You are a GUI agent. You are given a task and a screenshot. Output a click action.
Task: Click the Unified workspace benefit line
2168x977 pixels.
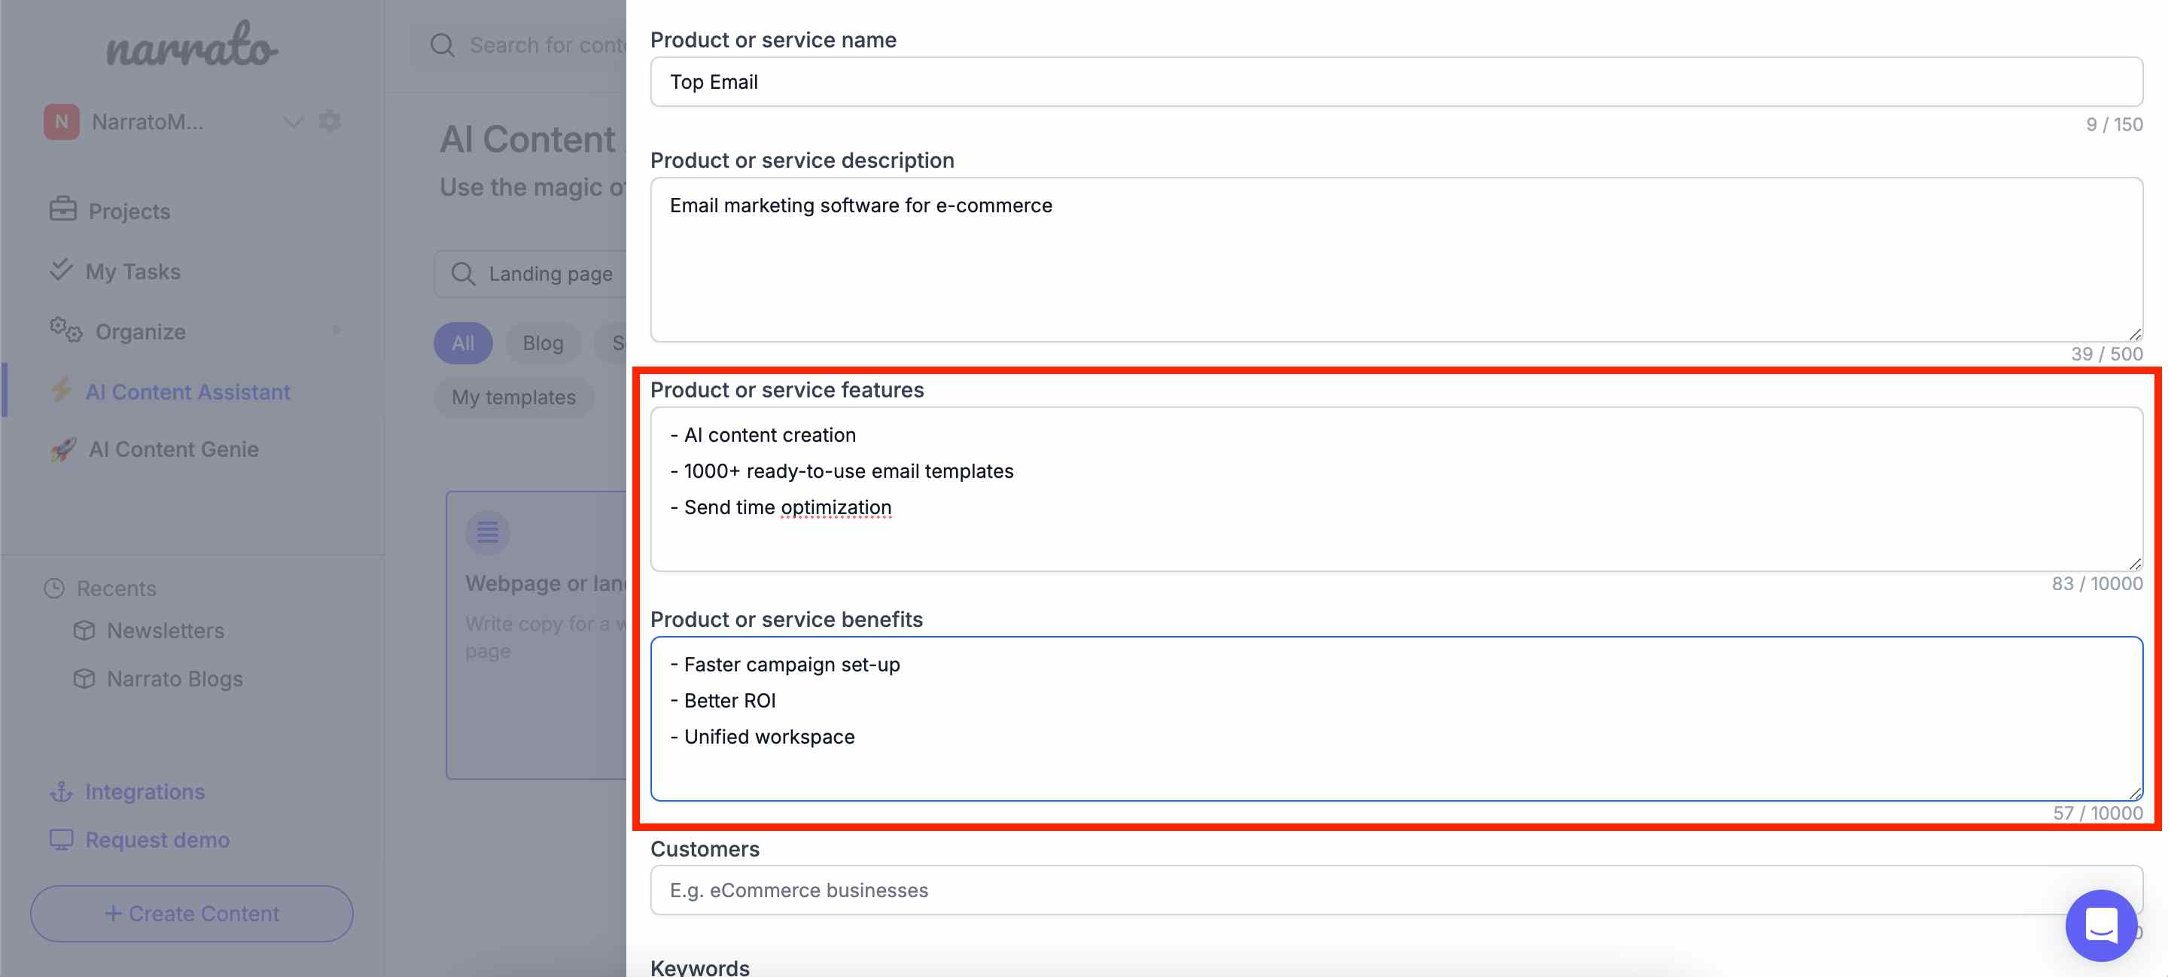pyautogui.click(x=763, y=736)
